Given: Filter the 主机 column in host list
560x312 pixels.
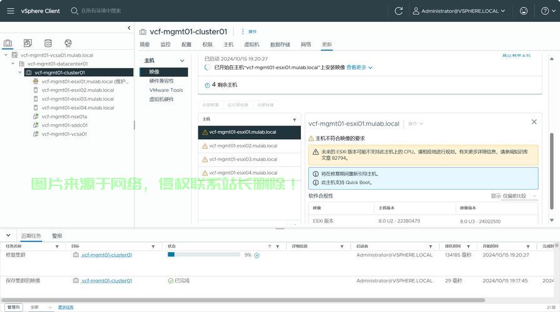Looking at the screenshot, I should [294, 120].
